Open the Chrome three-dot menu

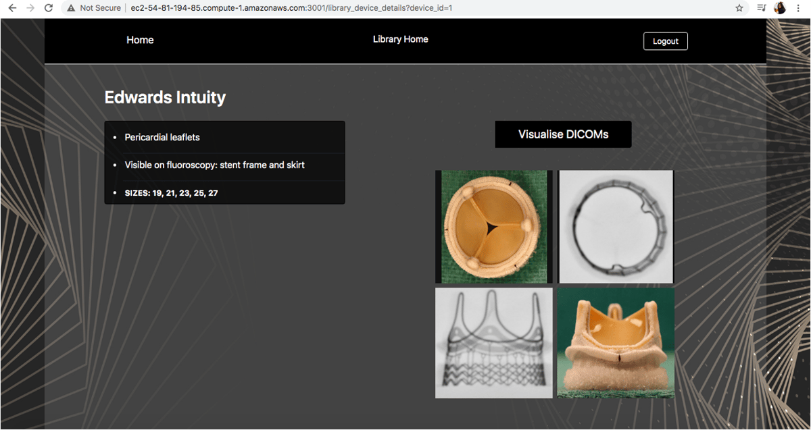(799, 8)
